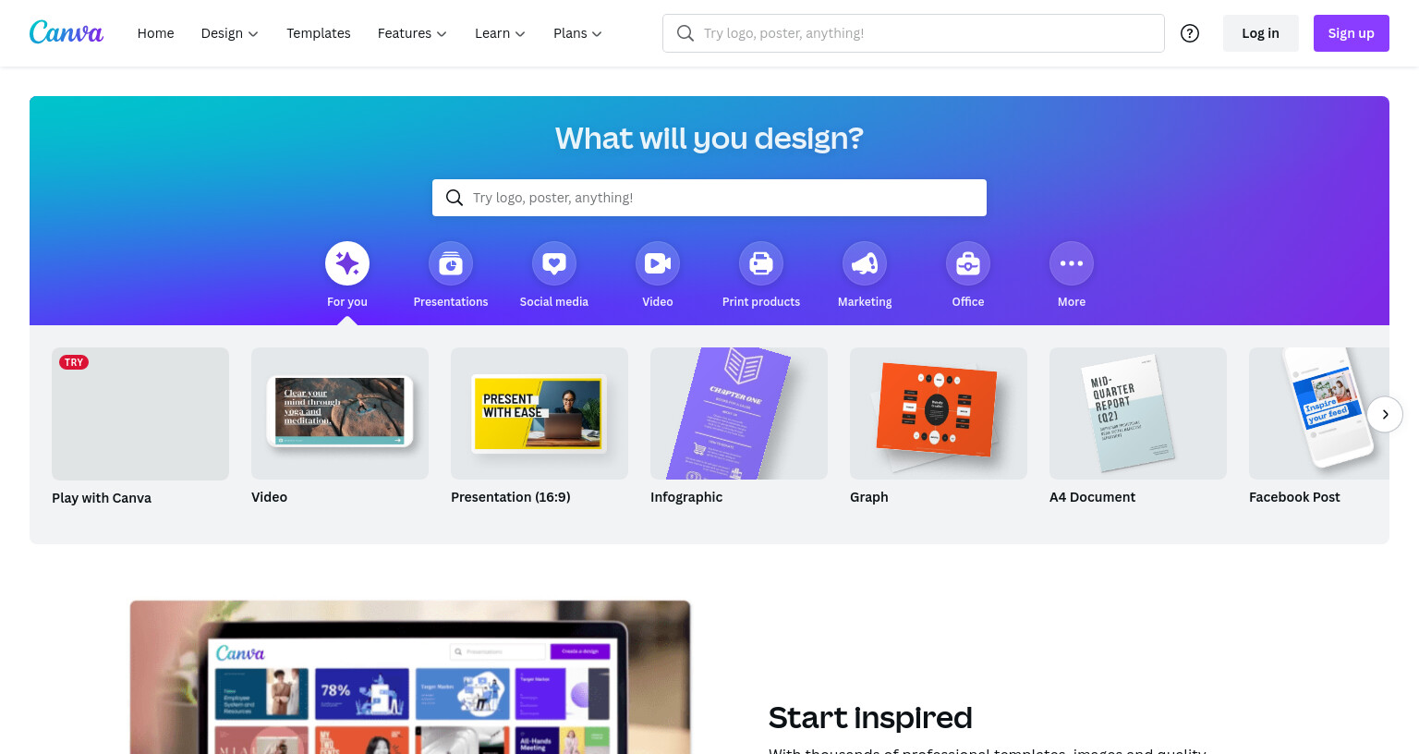This screenshot has width=1419, height=754.
Task: Select the For you sparkle icon
Action: click(x=347, y=264)
